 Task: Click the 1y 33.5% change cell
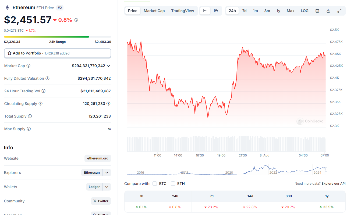coord(327,207)
